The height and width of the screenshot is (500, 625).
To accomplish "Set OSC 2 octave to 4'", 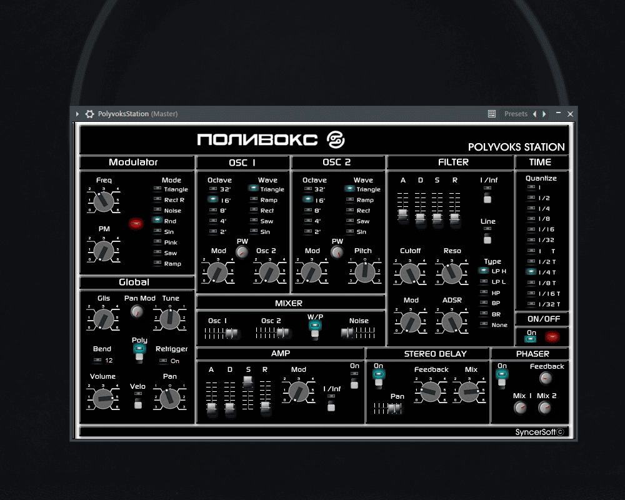I will pos(308,221).
